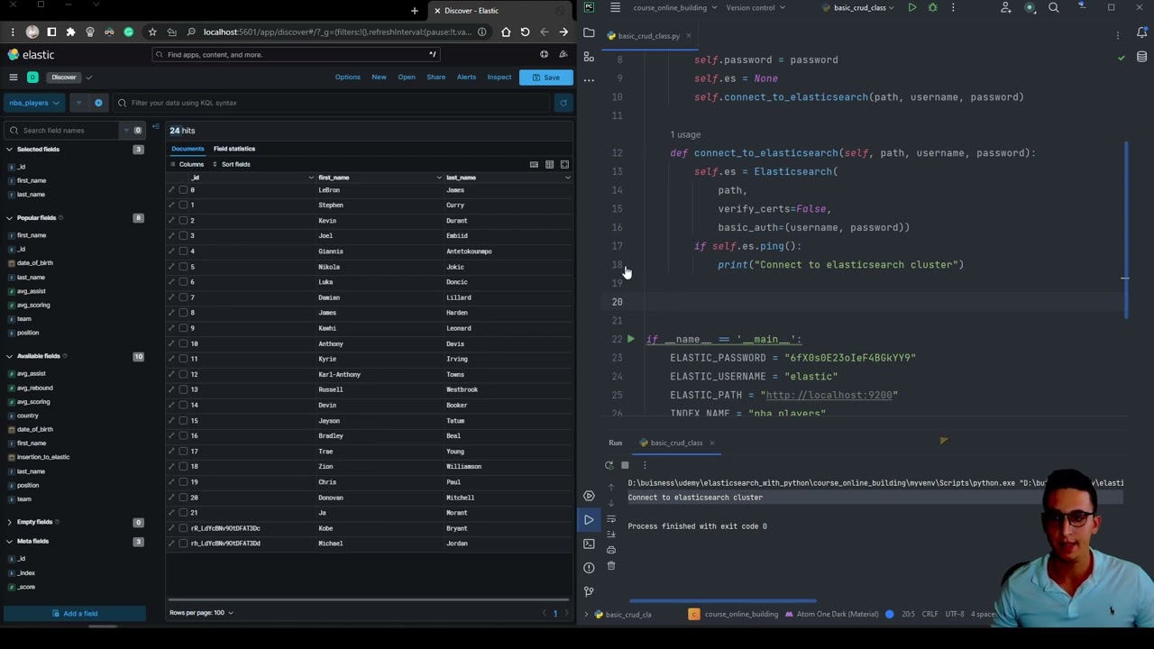The width and height of the screenshot is (1154, 649).
Task: Open nba_players data view dropdown
Action: [33, 103]
